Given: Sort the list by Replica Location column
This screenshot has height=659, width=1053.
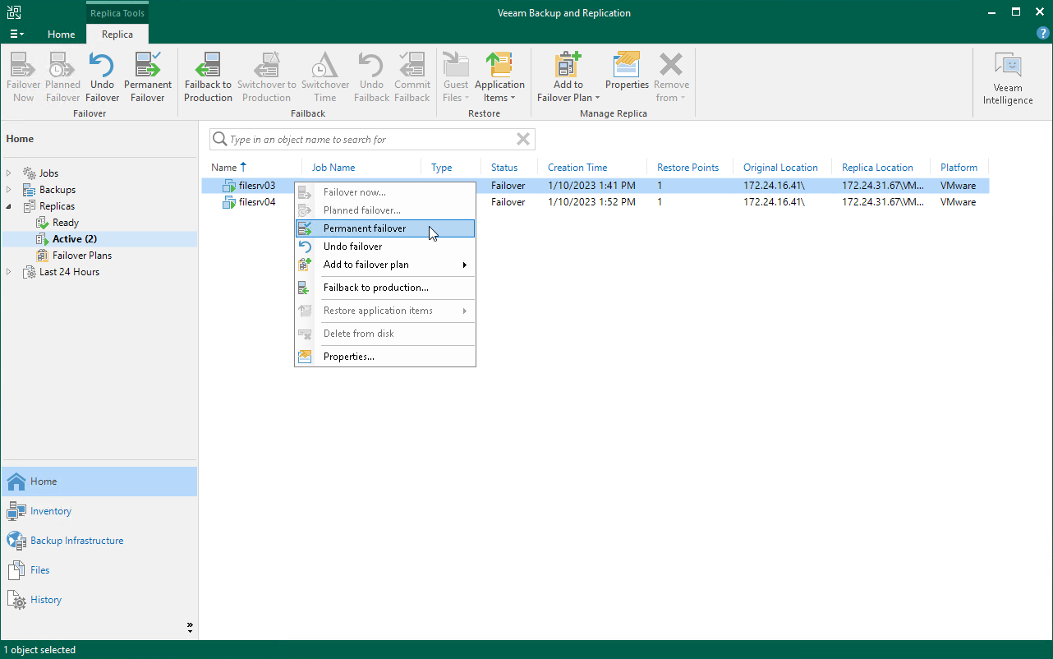Looking at the screenshot, I should (x=877, y=168).
